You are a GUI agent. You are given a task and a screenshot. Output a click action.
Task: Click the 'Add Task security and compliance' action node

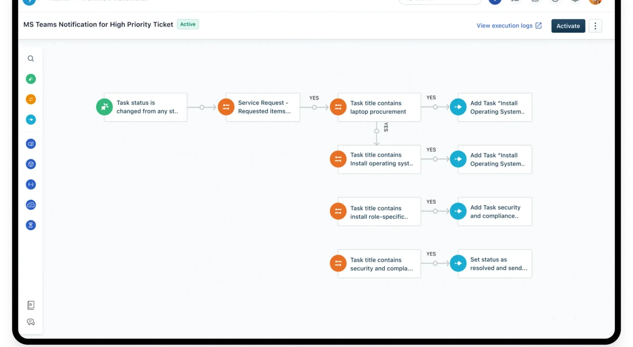pos(494,212)
